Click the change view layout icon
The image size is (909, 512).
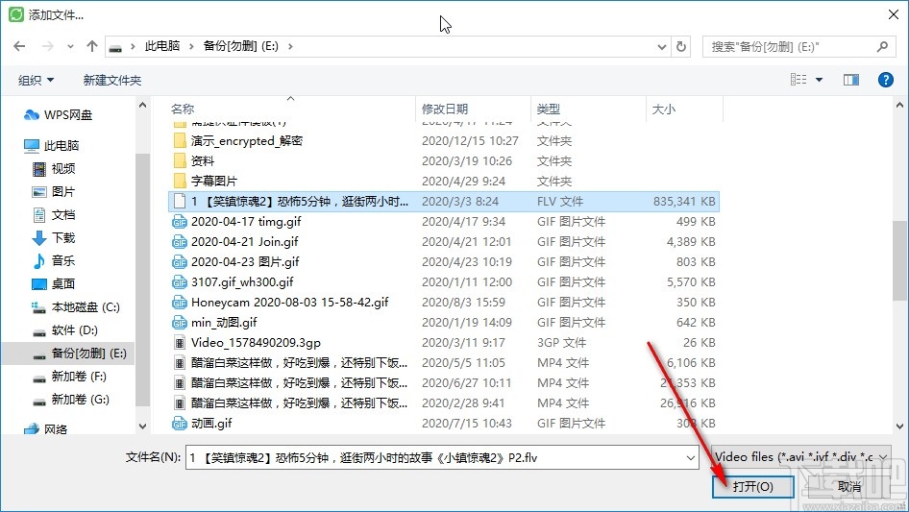click(x=798, y=80)
